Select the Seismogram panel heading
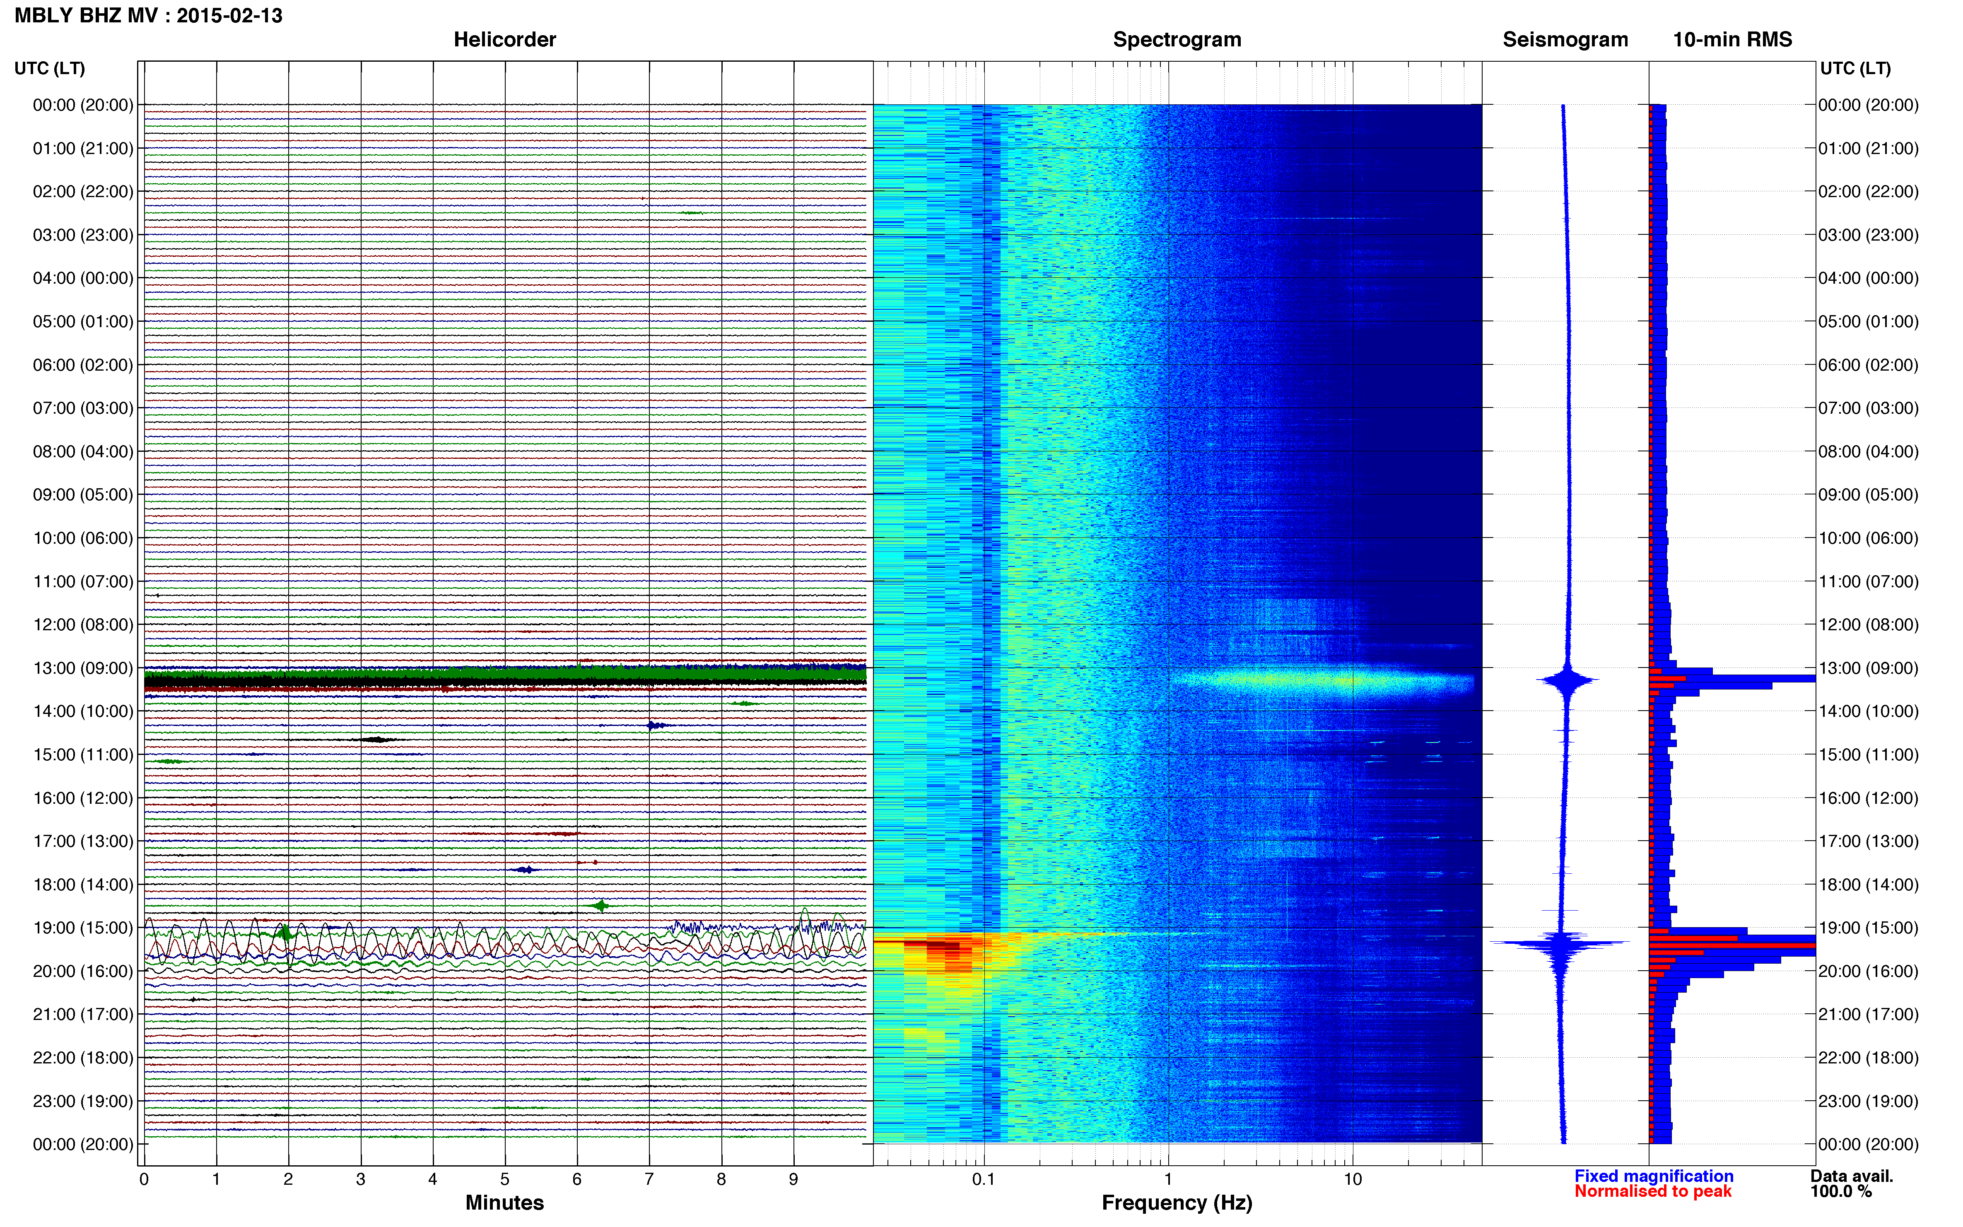This screenshot has width=1963, height=1227. click(1565, 40)
